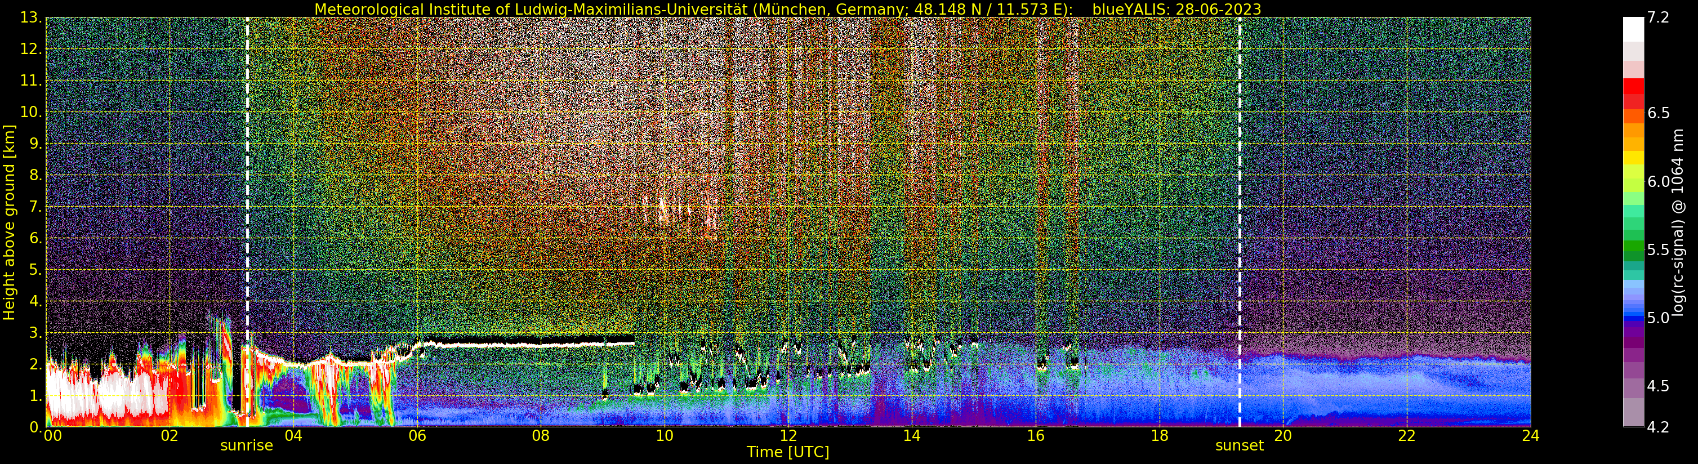
Task: Click the colorbar tick label '5.0'
Action: pos(1659,318)
